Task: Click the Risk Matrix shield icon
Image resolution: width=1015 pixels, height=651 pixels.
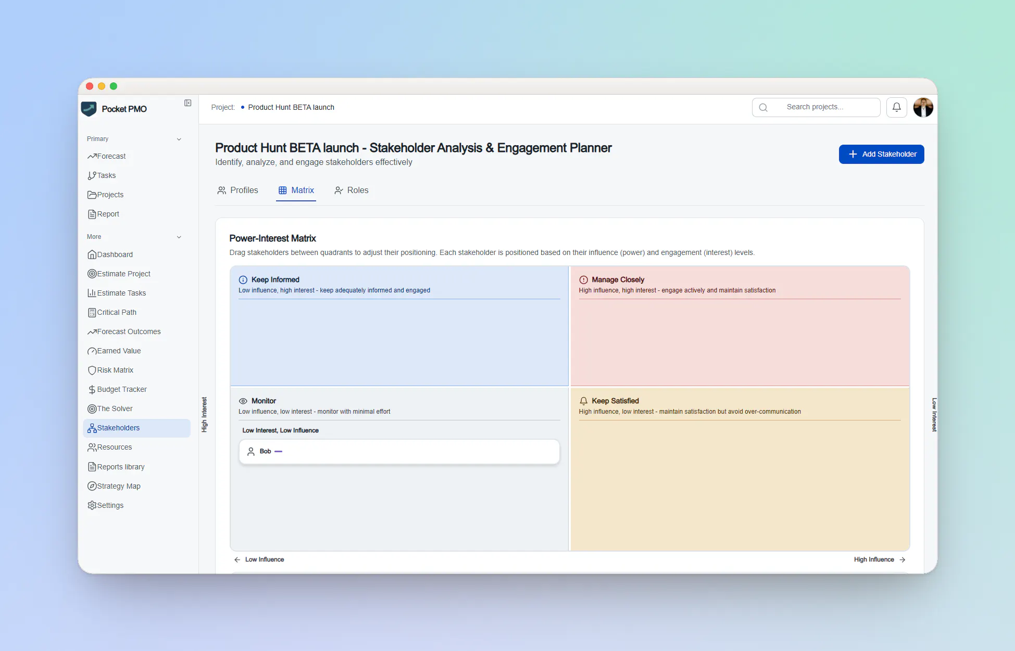Action: (x=92, y=370)
